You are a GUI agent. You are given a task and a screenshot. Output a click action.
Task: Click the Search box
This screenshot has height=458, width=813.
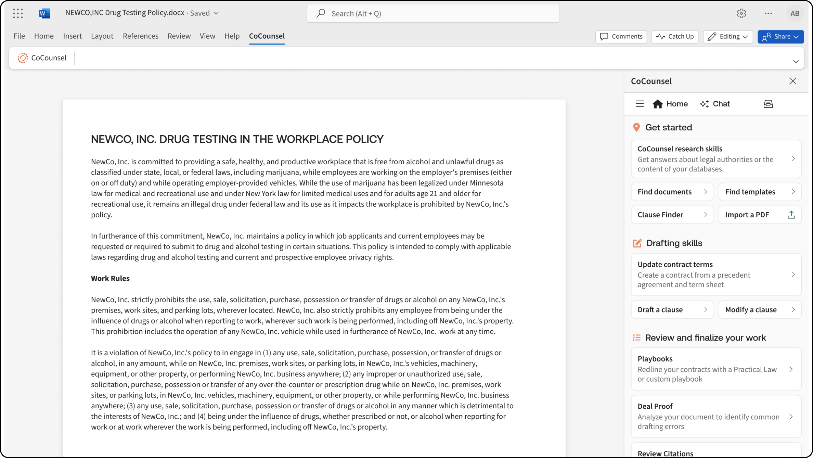(x=433, y=13)
